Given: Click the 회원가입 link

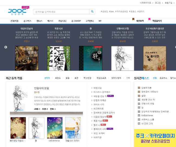Looking at the screenshot, I should 168,3.
